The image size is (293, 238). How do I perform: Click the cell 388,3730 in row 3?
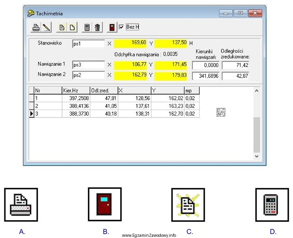coord(76,113)
